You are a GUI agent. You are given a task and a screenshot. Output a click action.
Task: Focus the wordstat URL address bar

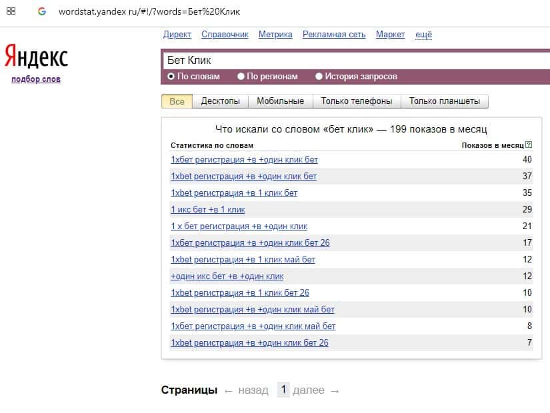tap(149, 11)
